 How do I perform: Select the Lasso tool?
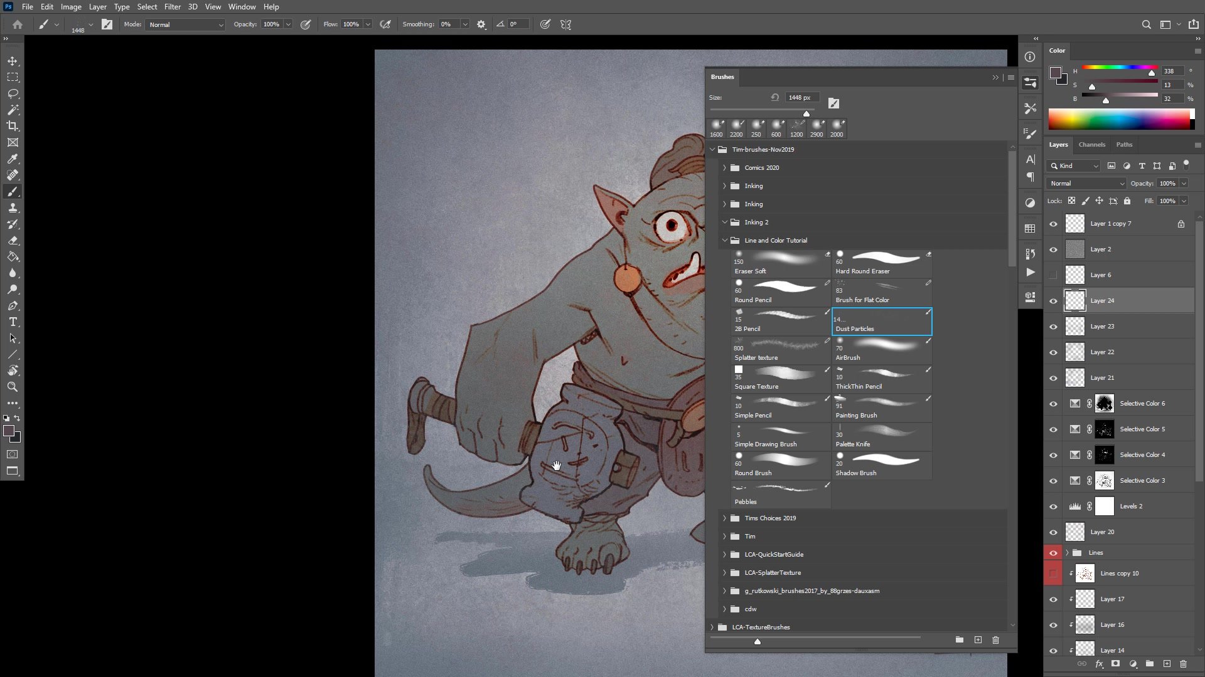pos(13,94)
